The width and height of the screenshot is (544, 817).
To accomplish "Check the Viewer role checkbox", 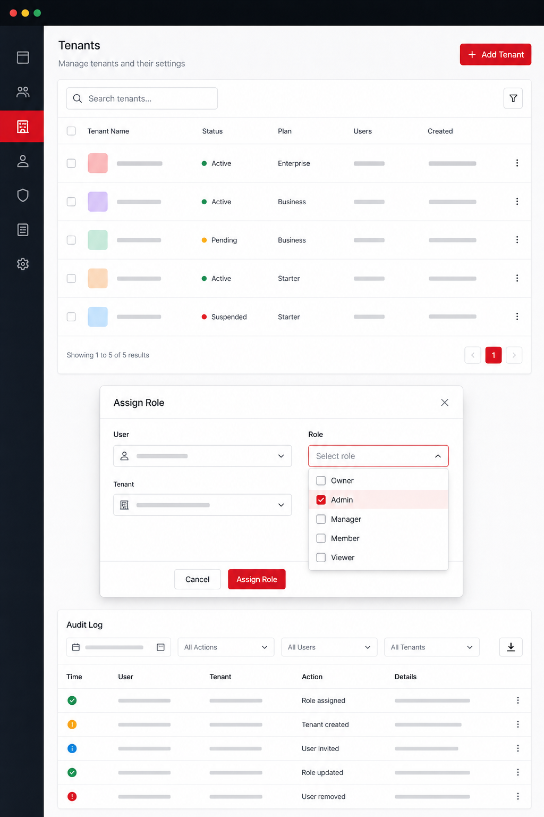I will pyautogui.click(x=321, y=557).
